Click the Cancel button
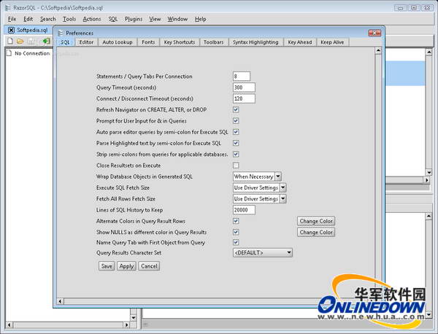 click(149, 266)
